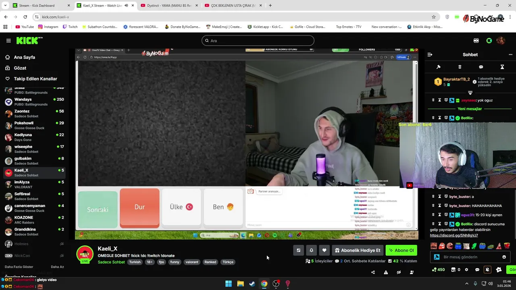Click the speech bubble icon in chat header
The image size is (516, 290).
[481, 67]
